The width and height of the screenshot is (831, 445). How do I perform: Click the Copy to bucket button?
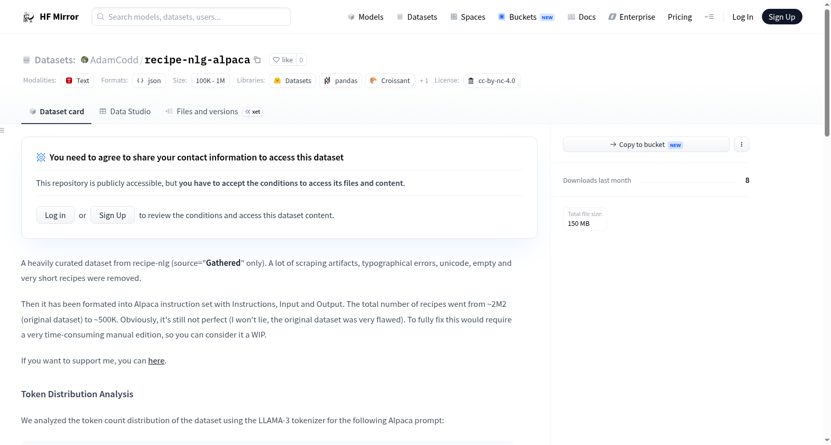pyautogui.click(x=646, y=144)
